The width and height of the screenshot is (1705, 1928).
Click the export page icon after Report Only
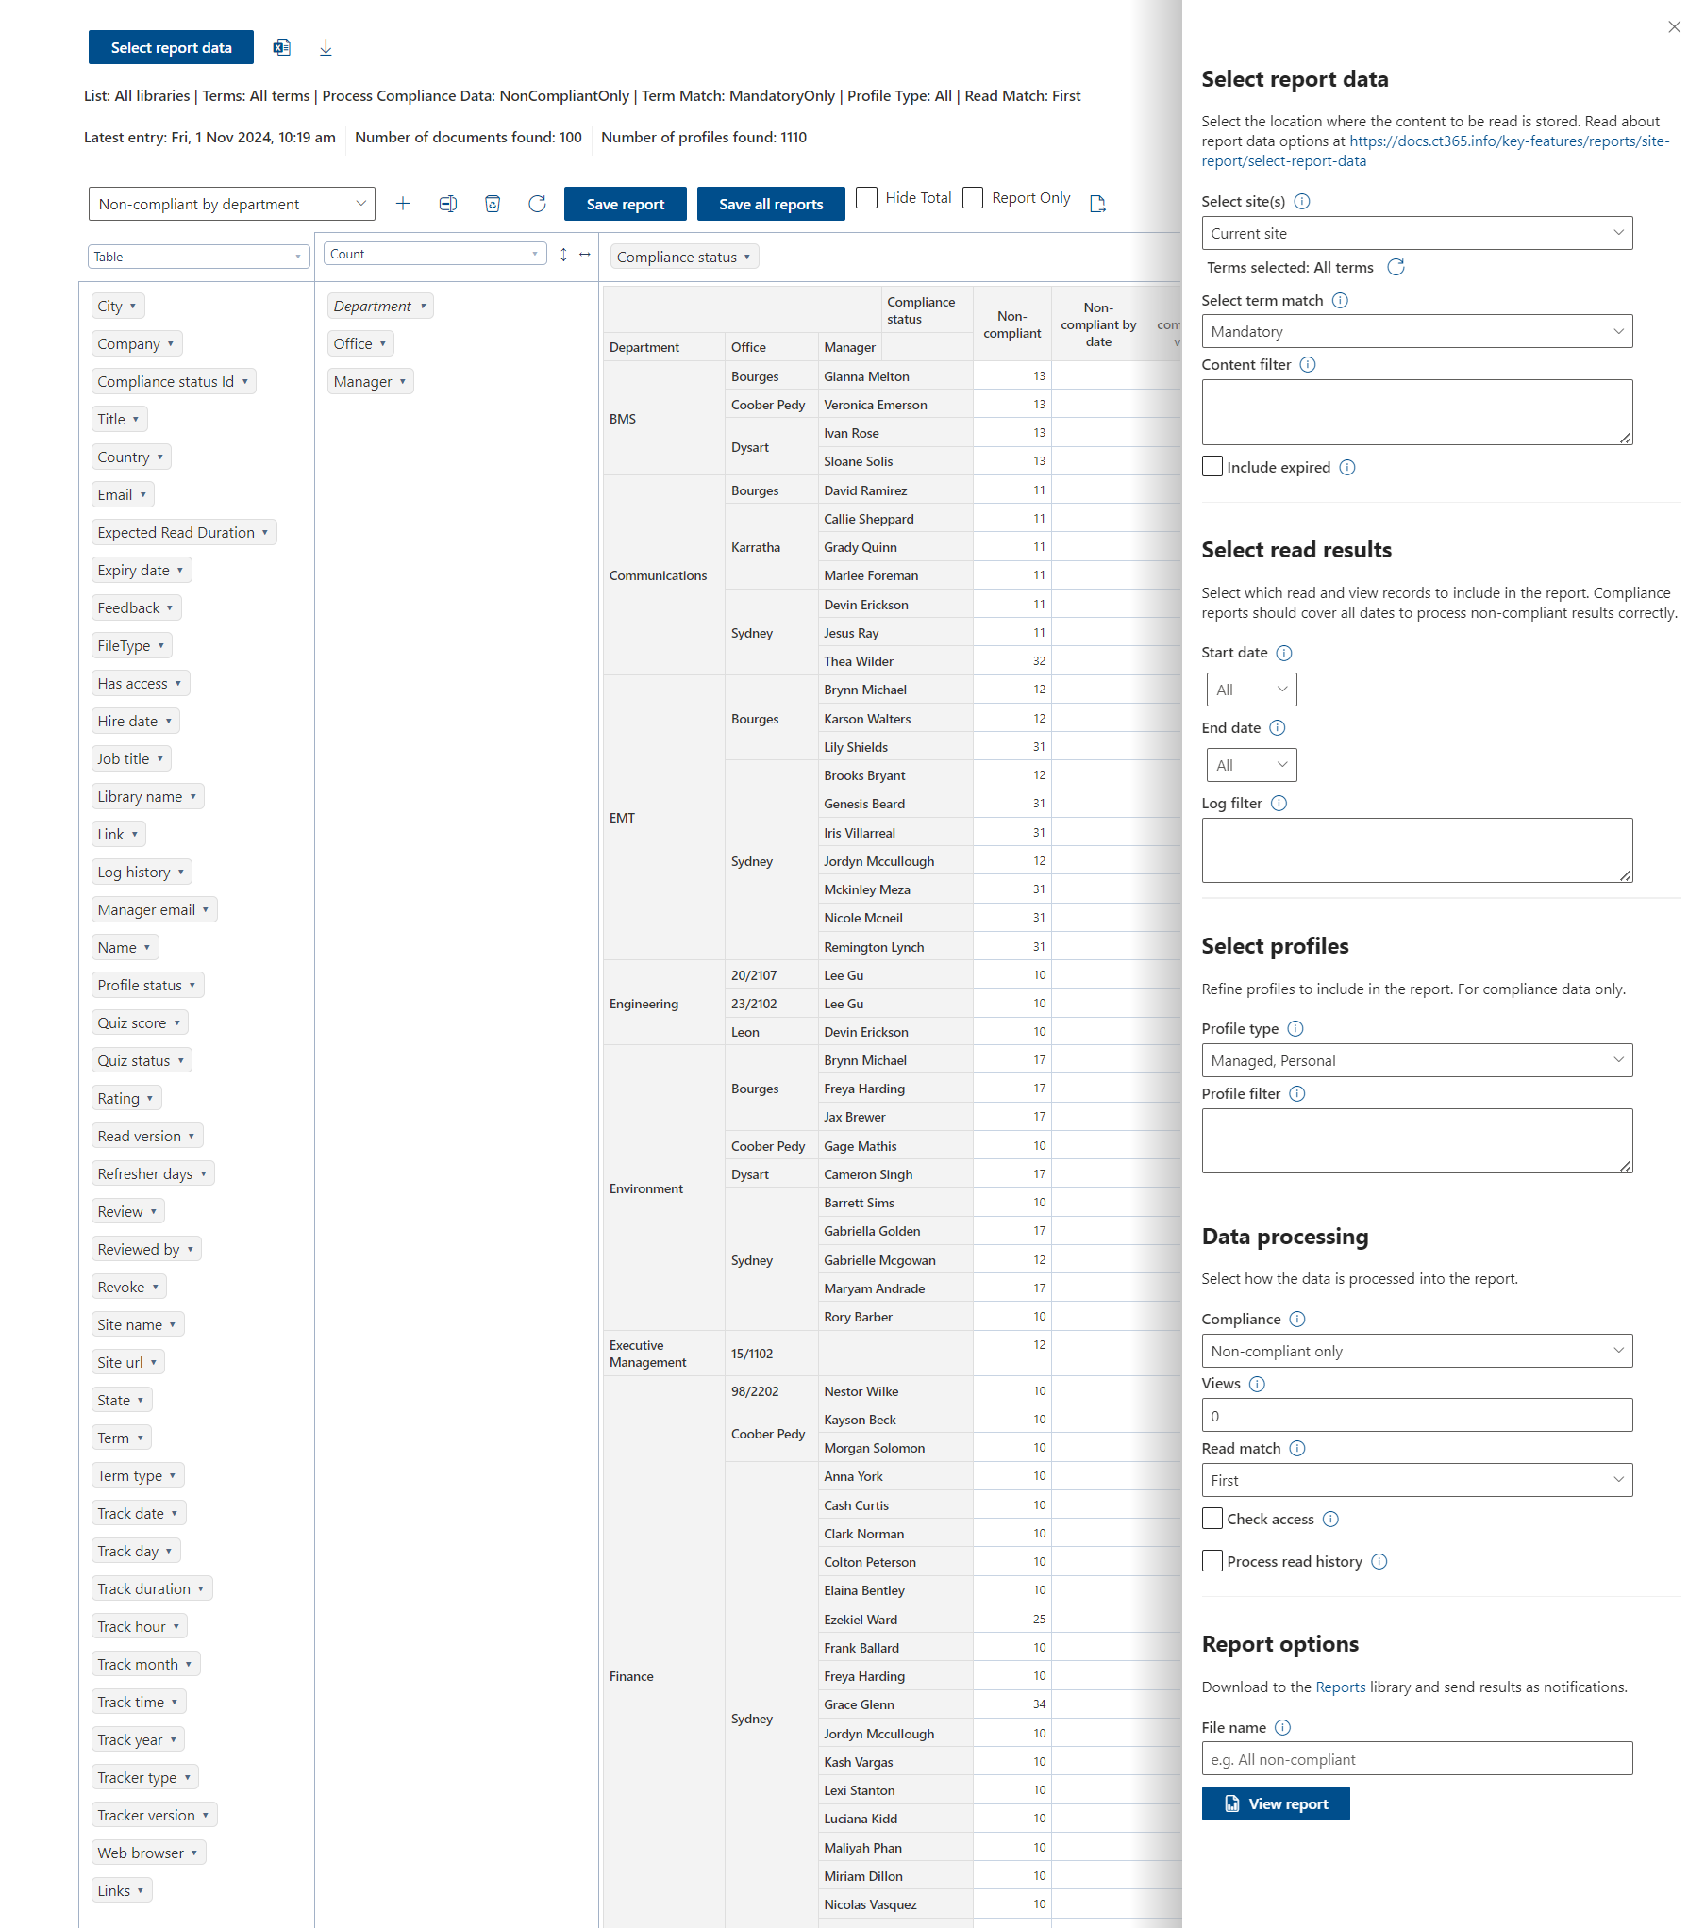click(x=1097, y=204)
